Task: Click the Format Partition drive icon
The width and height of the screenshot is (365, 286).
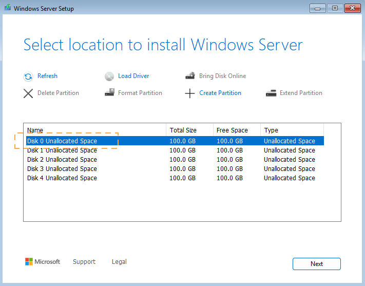Action: 109,93
